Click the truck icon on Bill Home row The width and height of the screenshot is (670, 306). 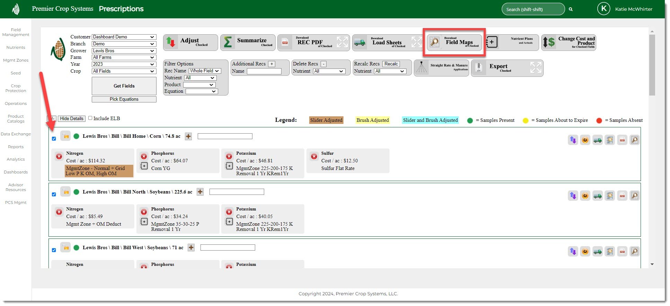coord(597,140)
